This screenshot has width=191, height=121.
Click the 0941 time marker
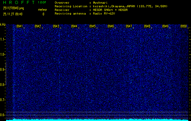(20, 26)
